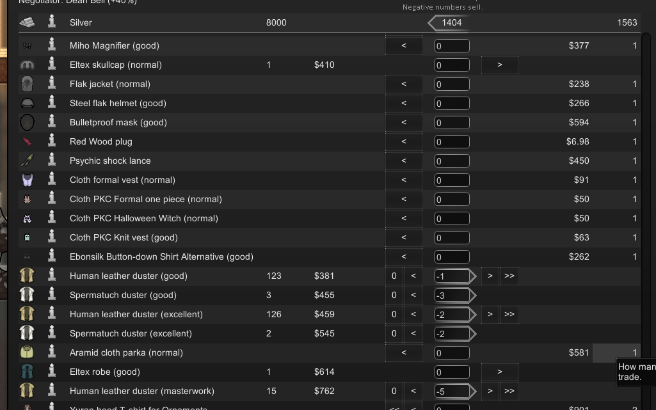656x410 pixels.
Task: Reset Human leather duster (excellent) to zero
Action: 394,314
